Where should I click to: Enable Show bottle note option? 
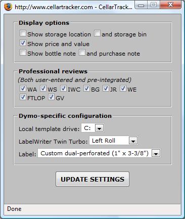(x=23, y=53)
